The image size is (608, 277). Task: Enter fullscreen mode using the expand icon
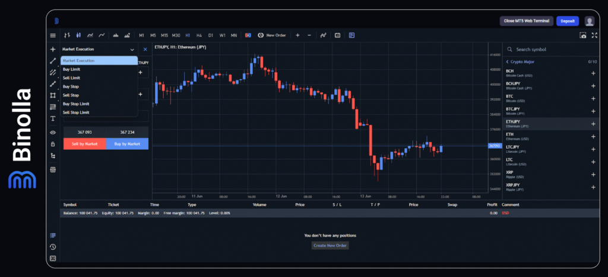[x=593, y=36]
